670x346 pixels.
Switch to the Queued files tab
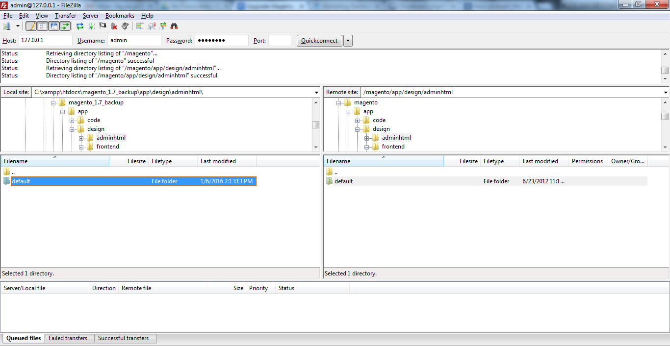point(24,338)
